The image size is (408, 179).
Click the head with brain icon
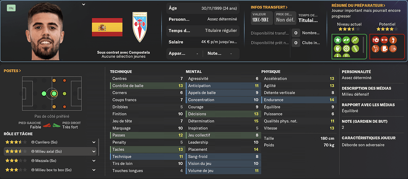pos(338,48)
